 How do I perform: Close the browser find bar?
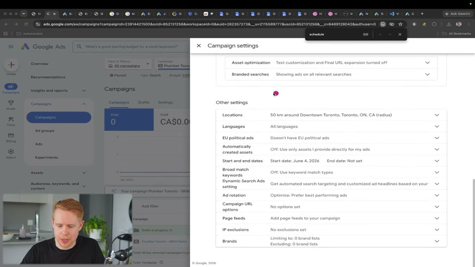click(x=400, y=35)
